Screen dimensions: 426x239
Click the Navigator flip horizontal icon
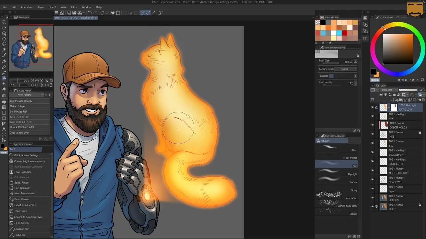46,85
